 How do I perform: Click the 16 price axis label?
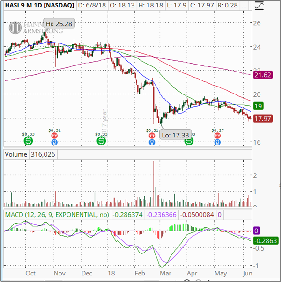click(x=257, y=143)
